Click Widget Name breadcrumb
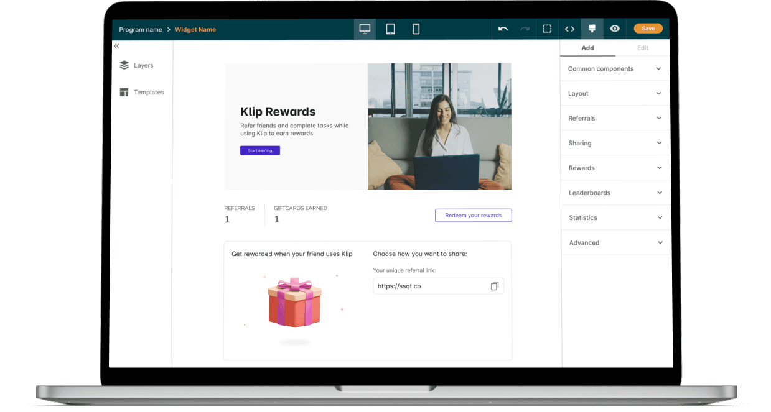Image resolution: width=771 pixels, height=412 pixels. (x=195, y=29)
